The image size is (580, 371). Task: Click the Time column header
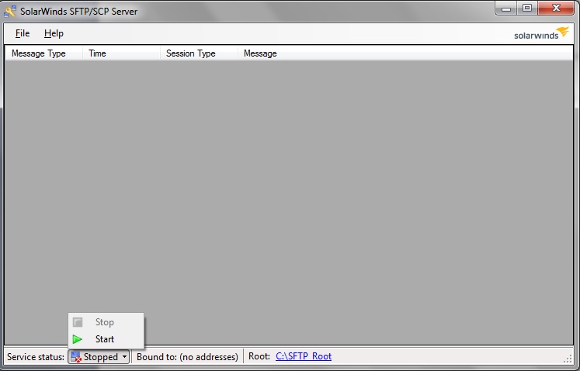[98, 53]
